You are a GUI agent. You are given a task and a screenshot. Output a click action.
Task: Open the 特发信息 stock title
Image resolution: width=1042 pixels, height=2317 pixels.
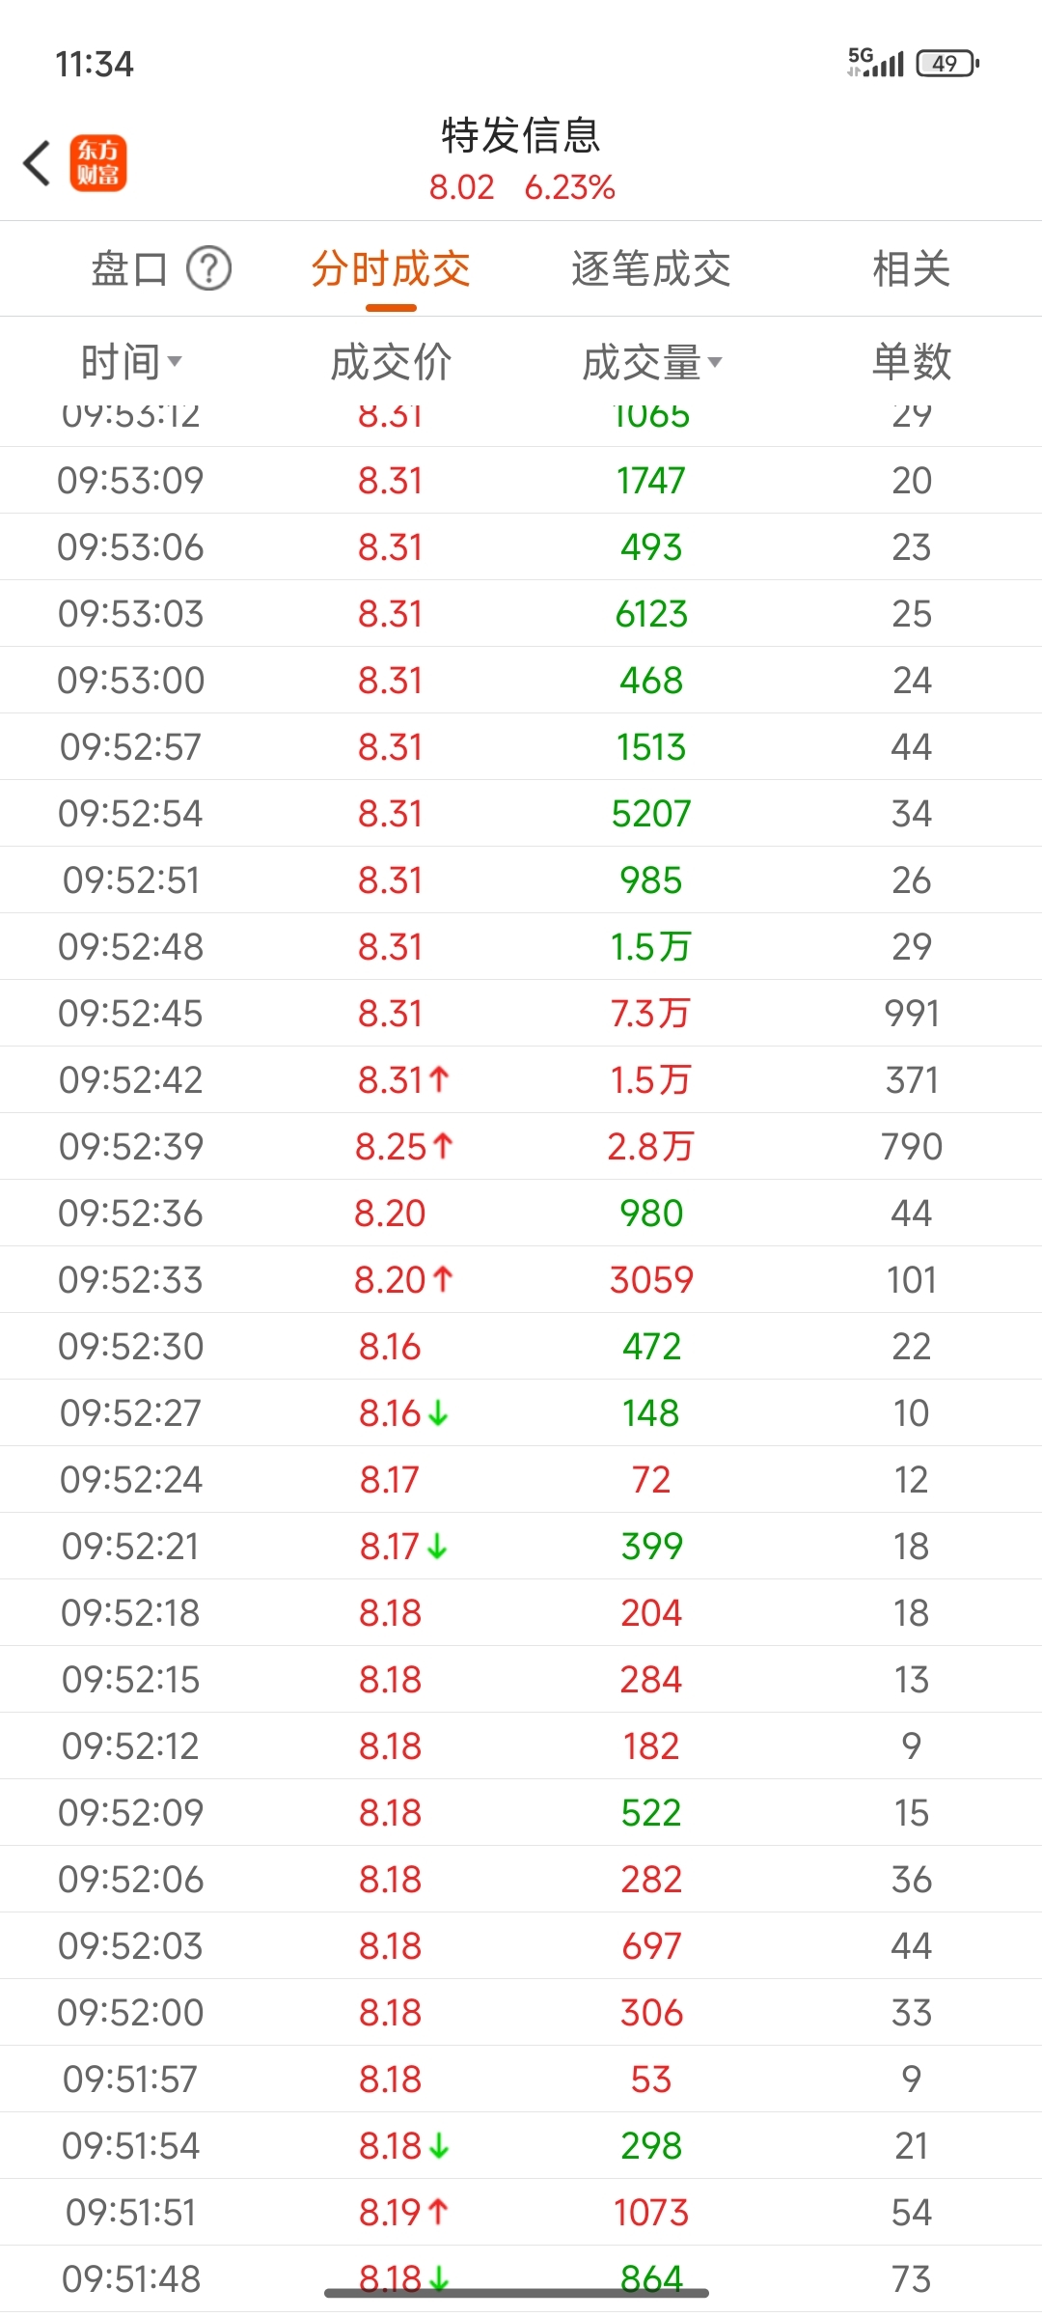coord(521,135)
